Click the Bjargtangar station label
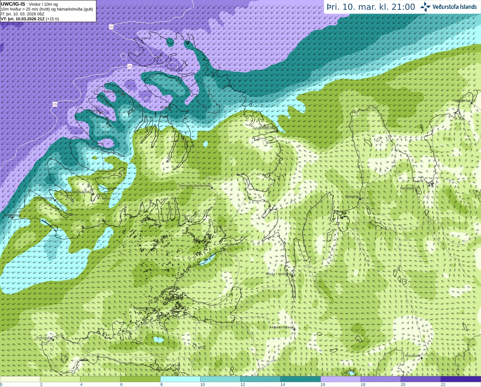The width and height of the screenshot is (481, 387). (12, 215)
